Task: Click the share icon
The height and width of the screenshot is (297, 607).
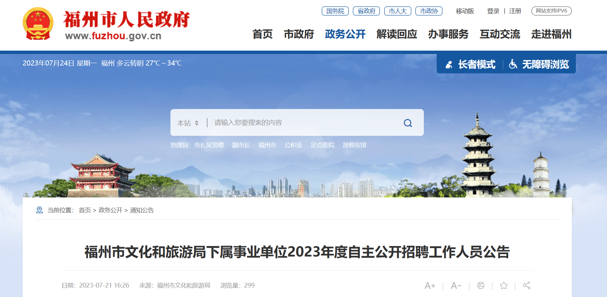Action: point(527,286)
